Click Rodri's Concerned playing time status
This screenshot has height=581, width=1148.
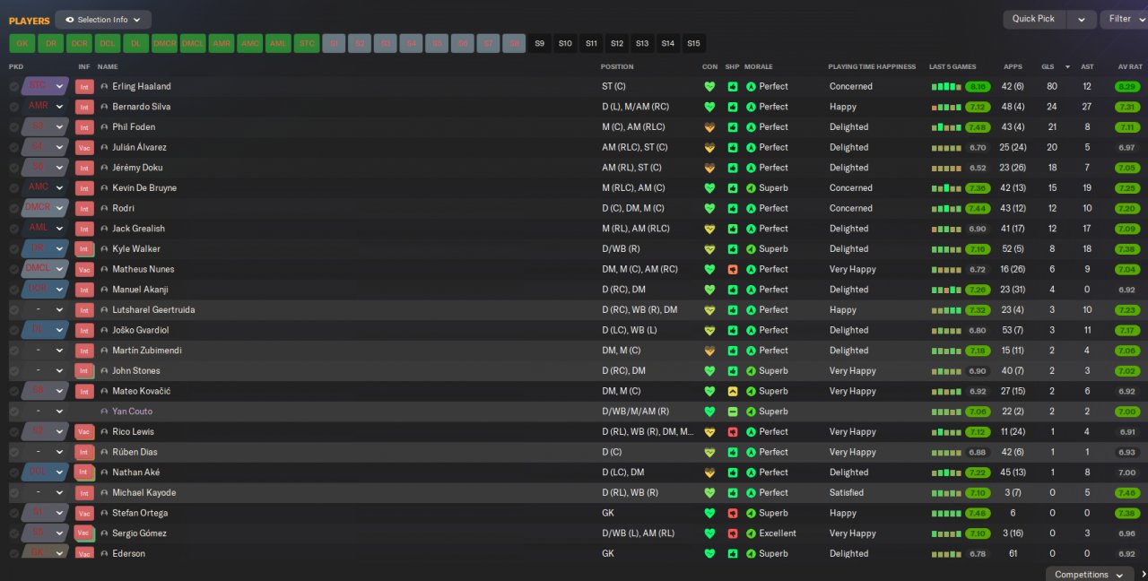click(x=851, y=209)
